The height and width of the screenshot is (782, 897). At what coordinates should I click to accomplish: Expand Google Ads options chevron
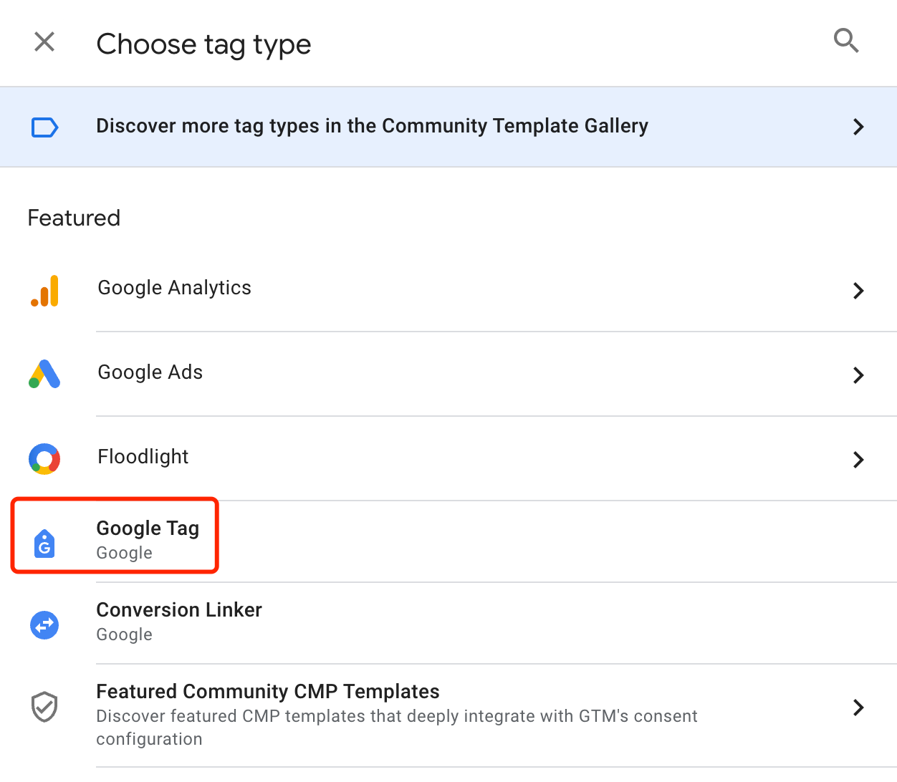coord(858,375)
